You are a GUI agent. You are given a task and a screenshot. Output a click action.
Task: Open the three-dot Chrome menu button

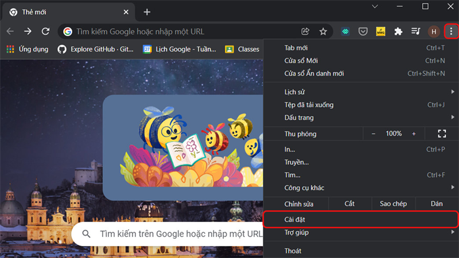point(451,32)
